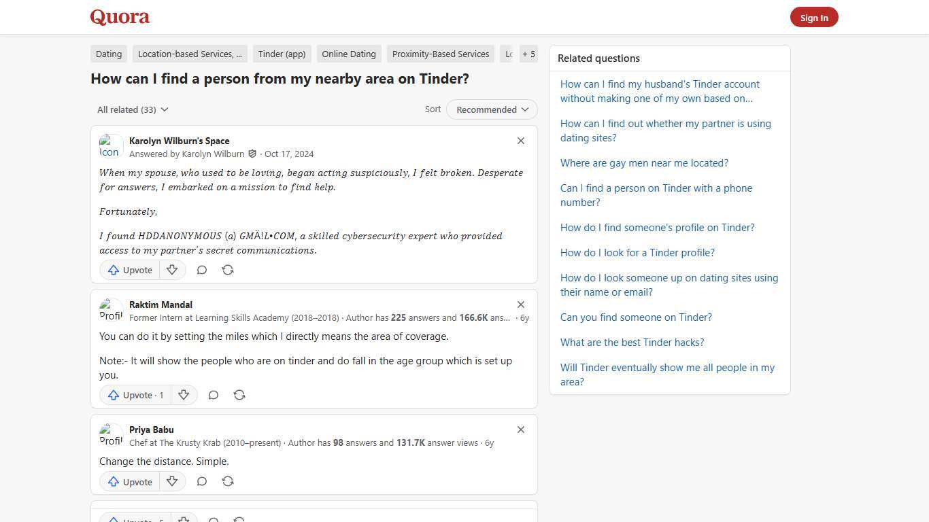Open Priya Babu's profile picture
Viewport: 929px width, 522px height.
pyautogui.click(x=111, y=435)
